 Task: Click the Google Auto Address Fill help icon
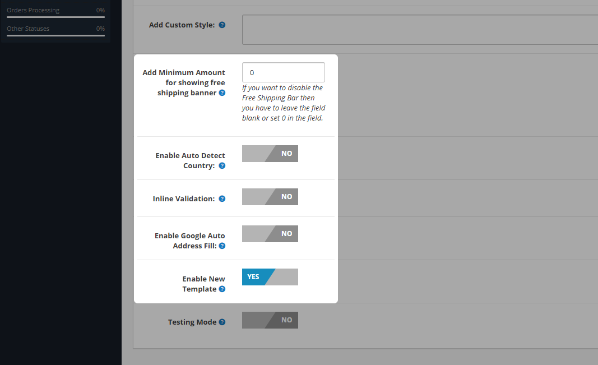coord(222,246)
